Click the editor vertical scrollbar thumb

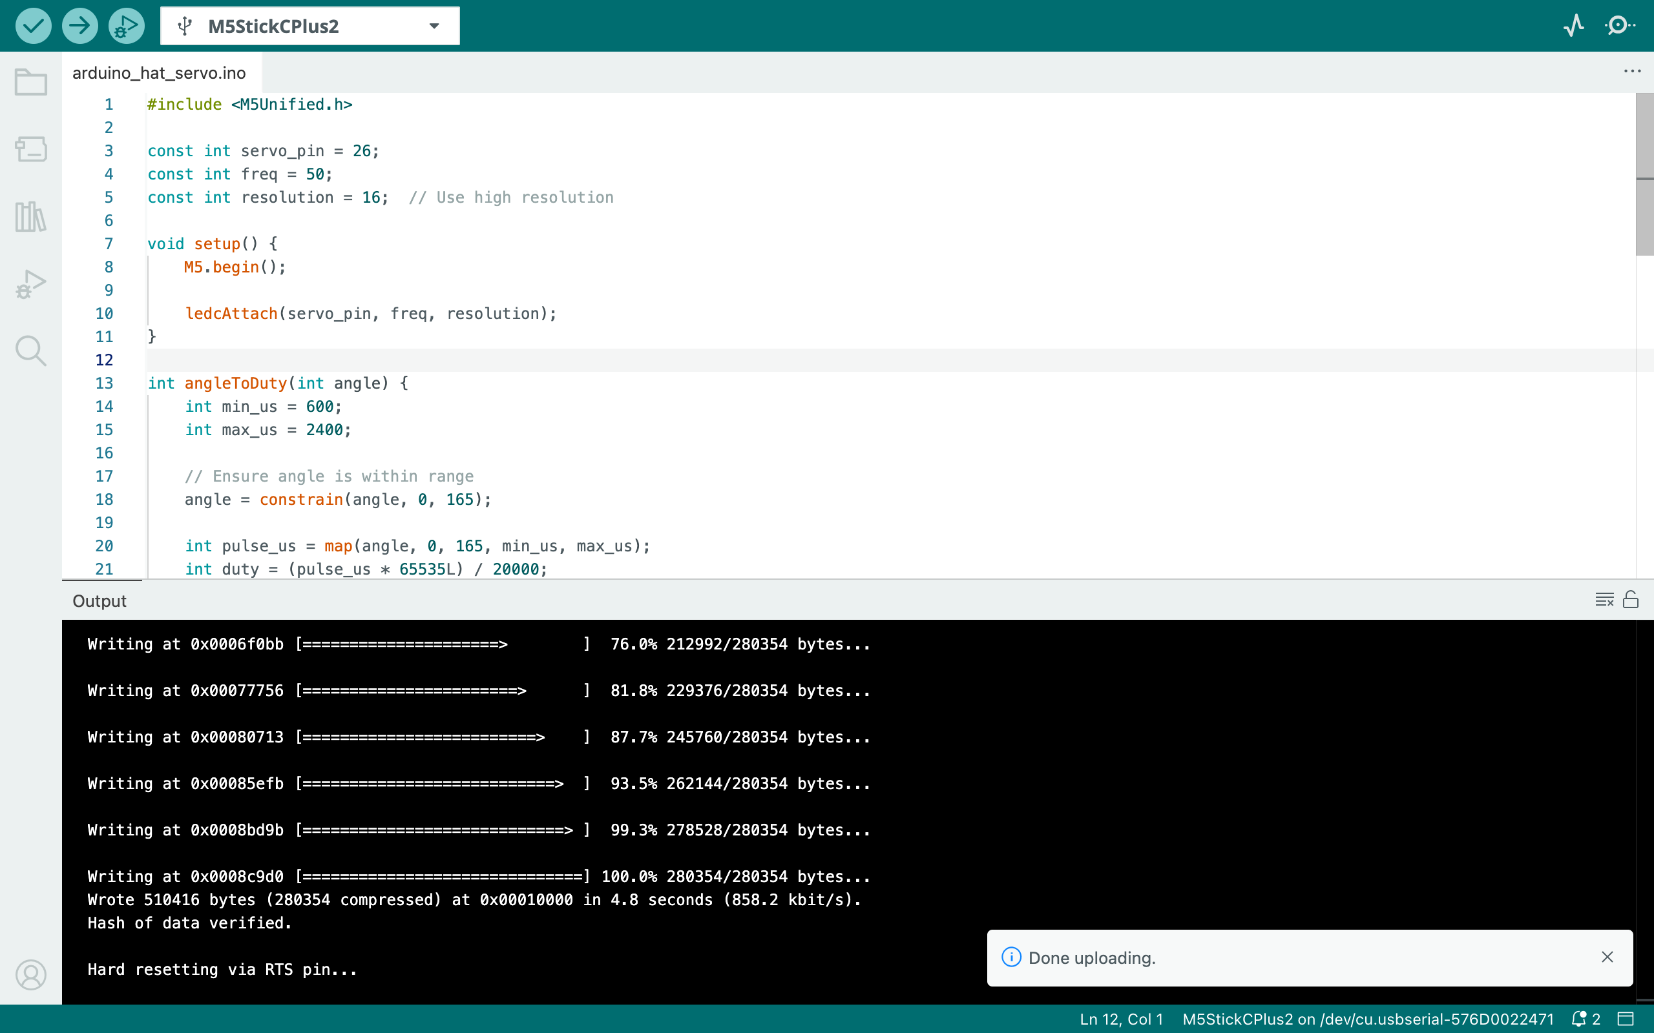click(x=1644, y=174)
